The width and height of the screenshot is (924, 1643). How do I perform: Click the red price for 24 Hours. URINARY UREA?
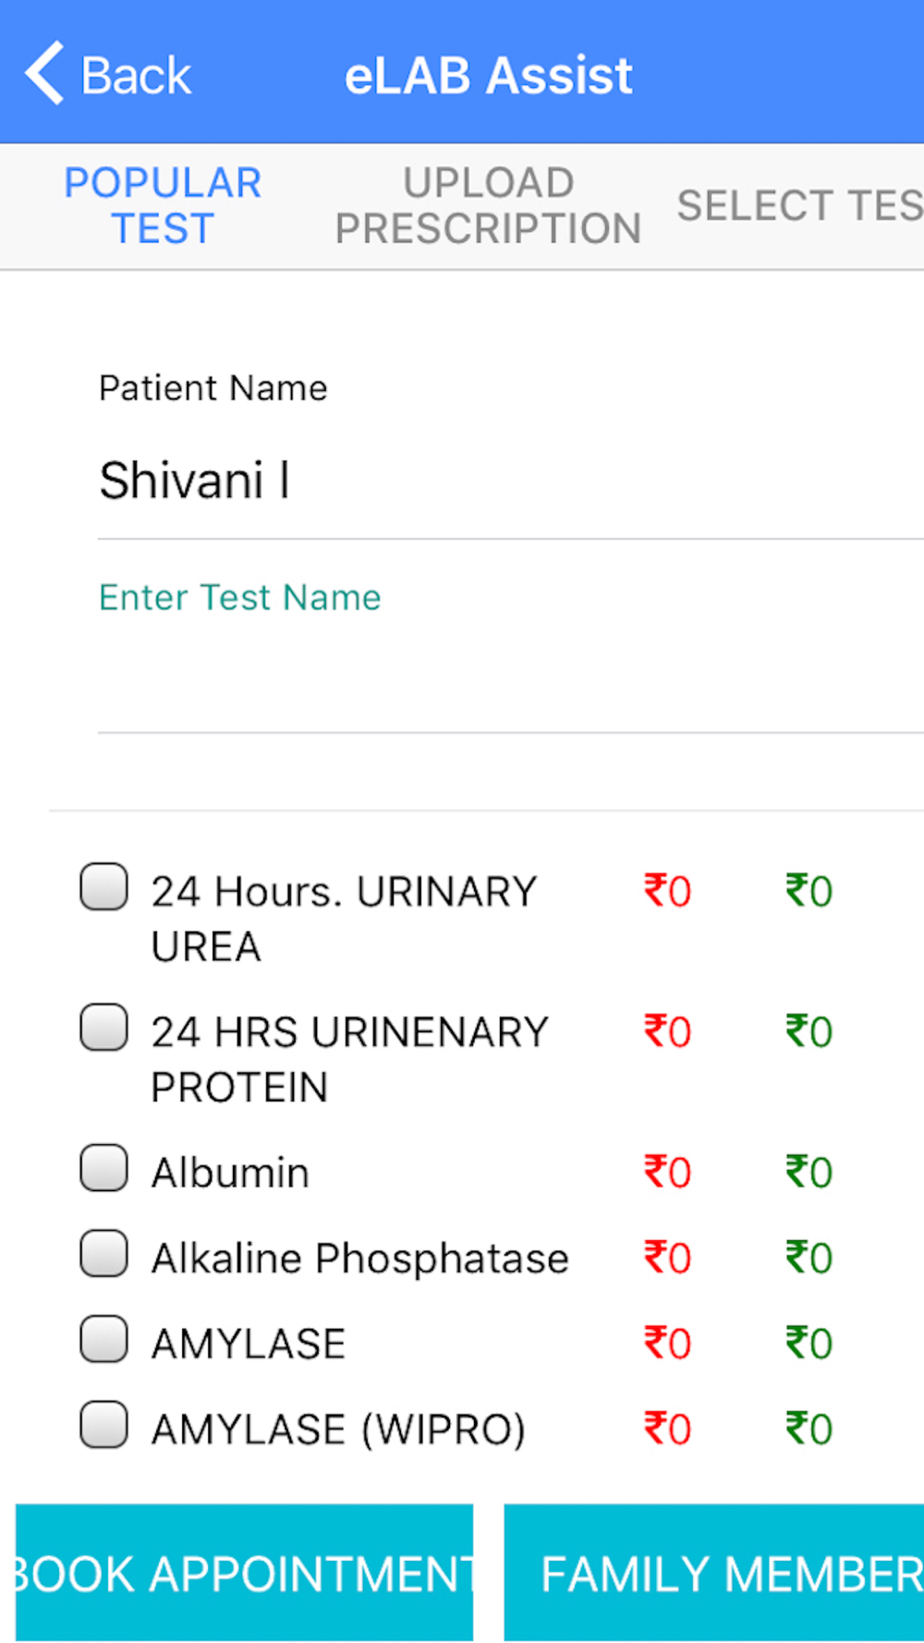click(667, 891)
